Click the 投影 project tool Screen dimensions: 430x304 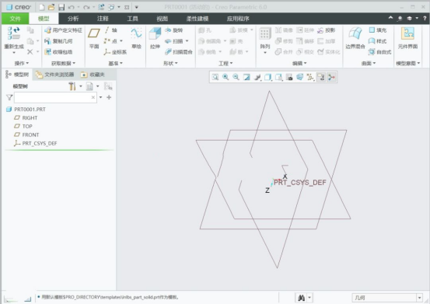327,30
